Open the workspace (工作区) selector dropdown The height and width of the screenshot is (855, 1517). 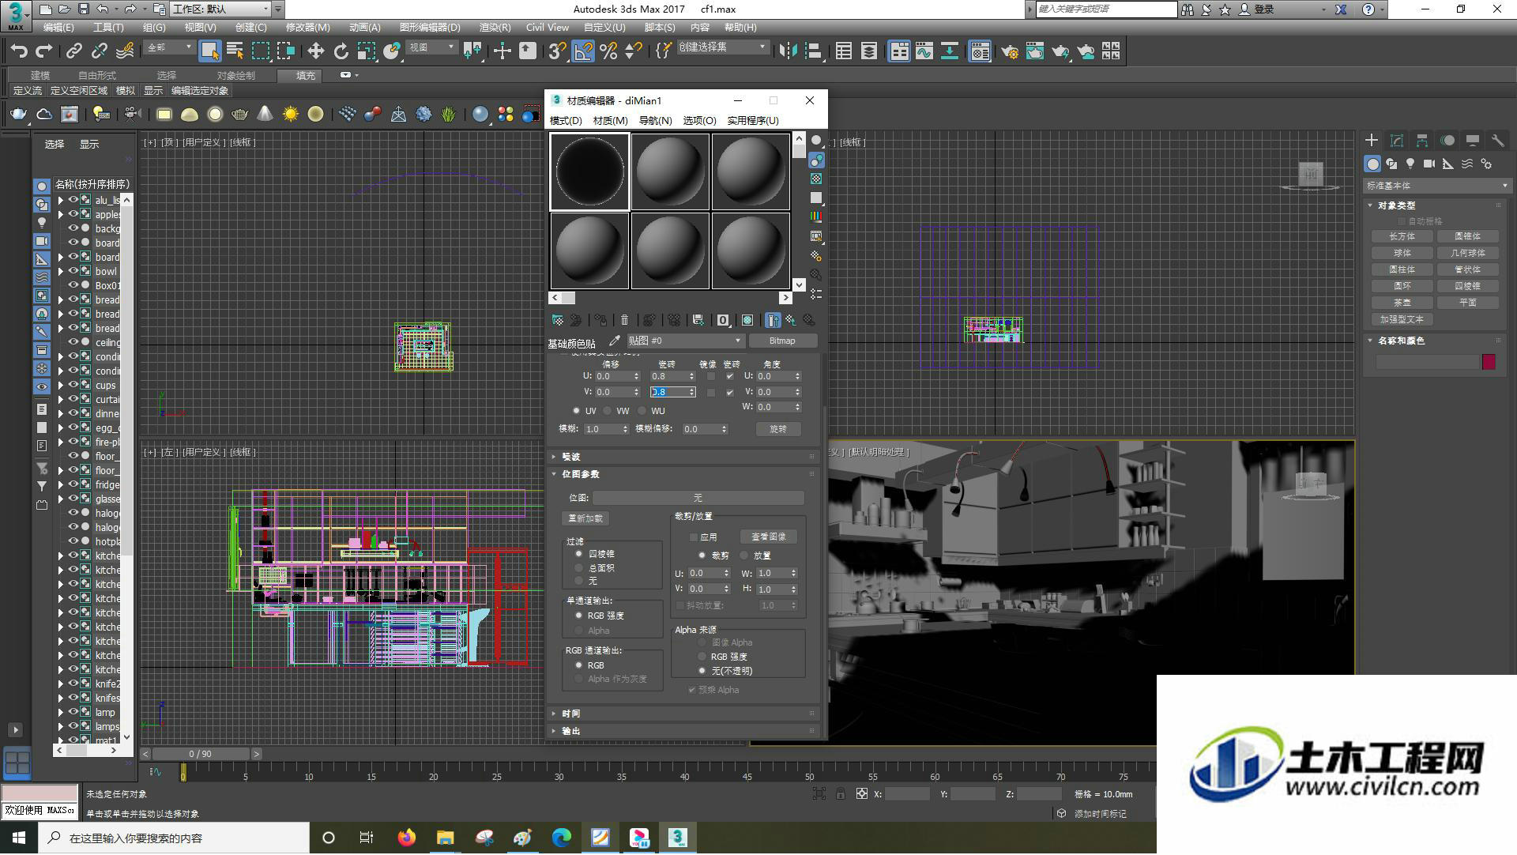(220, 9)
